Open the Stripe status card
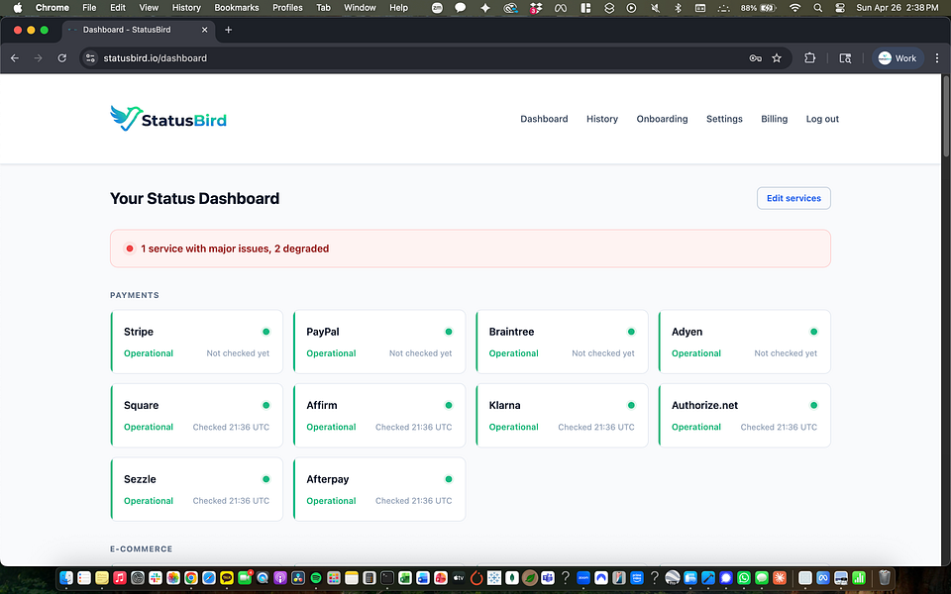Image resolution: width=951 pixels, height=594 pixels. click(196, 342)
